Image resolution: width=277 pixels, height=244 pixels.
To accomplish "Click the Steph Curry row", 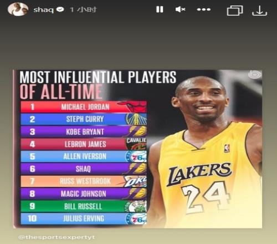I will [x=84, y=119].
